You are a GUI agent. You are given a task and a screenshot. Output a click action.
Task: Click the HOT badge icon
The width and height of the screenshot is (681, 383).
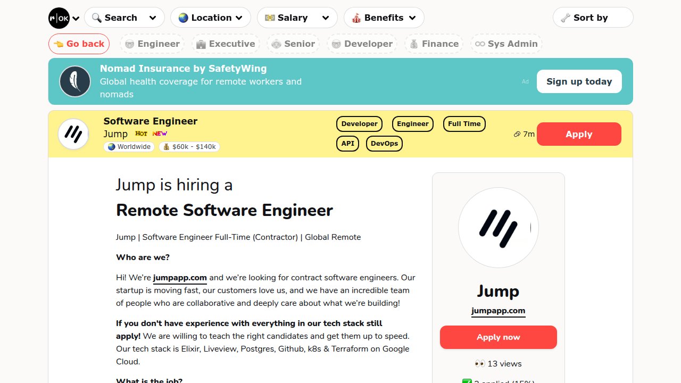click(x=141, y=134)
